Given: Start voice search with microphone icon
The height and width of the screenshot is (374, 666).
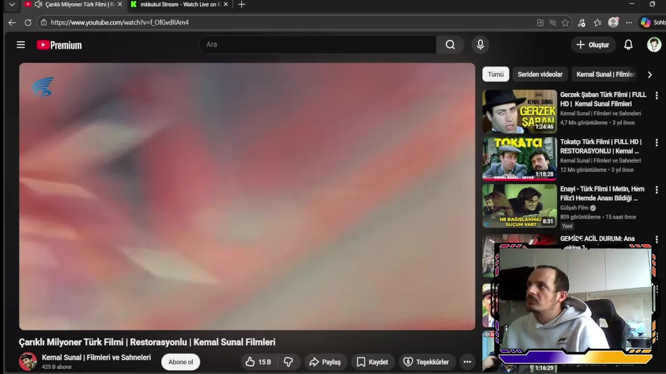Looking at the screenshot, I should pyautogui.click(x=480, y=45).
